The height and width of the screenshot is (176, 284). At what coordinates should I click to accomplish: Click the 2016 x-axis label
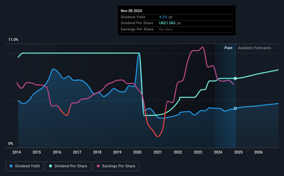pyautogui.click(x=57, y=152)
